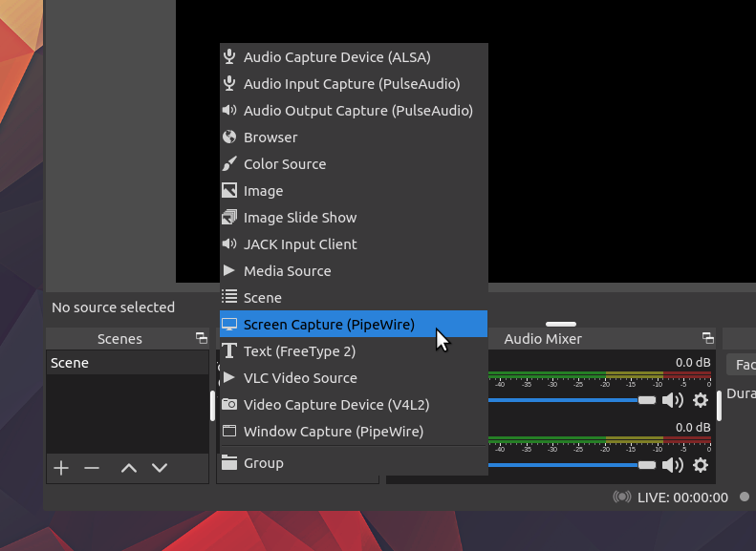Screen dimensions: 756x551
Task: Click the Sources panel scrollbar handle
Action: (x=212, y=406)
